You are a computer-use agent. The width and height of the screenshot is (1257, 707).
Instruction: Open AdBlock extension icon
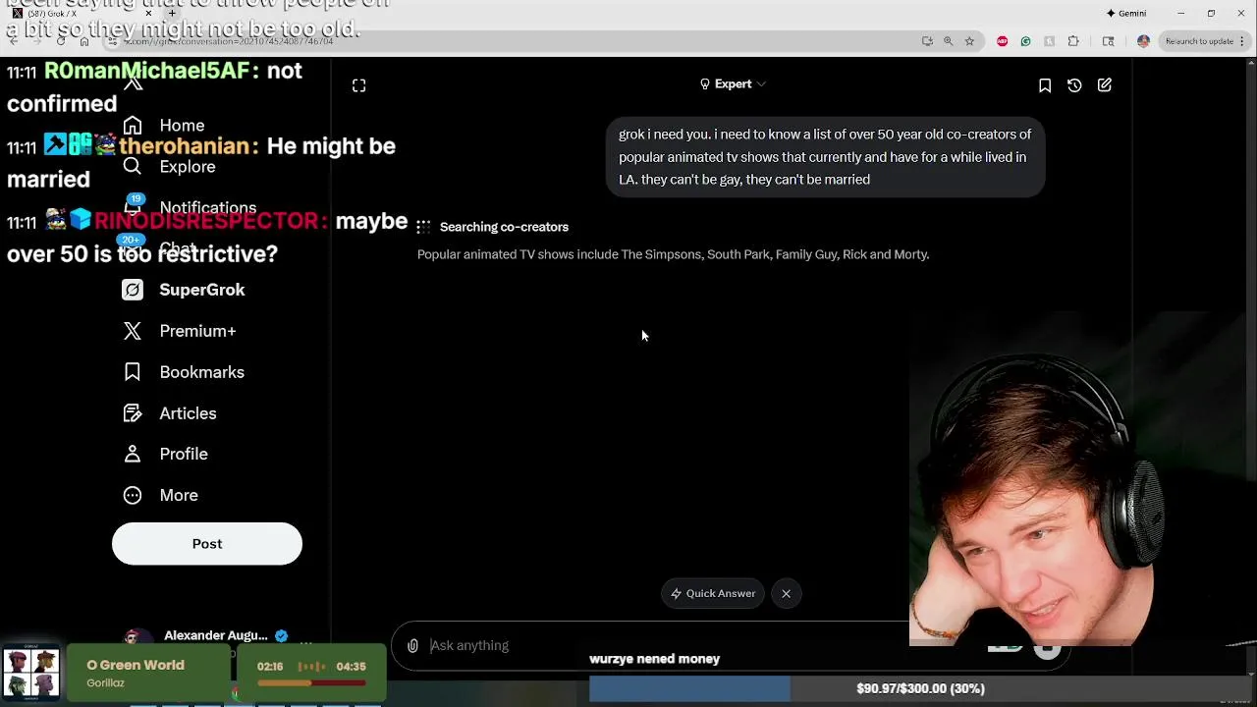coord(1002,41)
